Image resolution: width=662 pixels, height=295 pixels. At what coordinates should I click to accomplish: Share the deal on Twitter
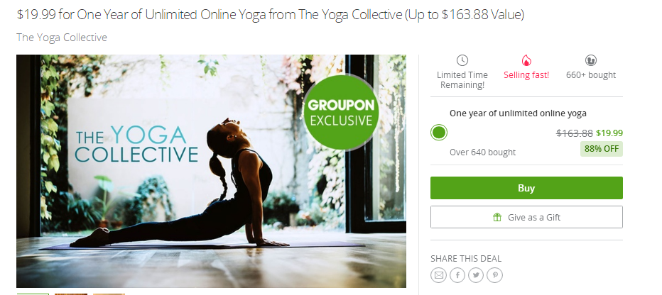click(476, 276)
